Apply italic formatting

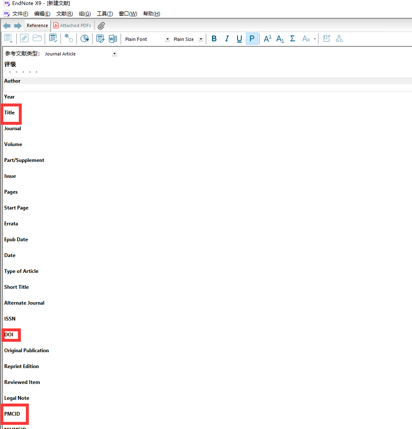pyautogui.click(x=227, y=39)
